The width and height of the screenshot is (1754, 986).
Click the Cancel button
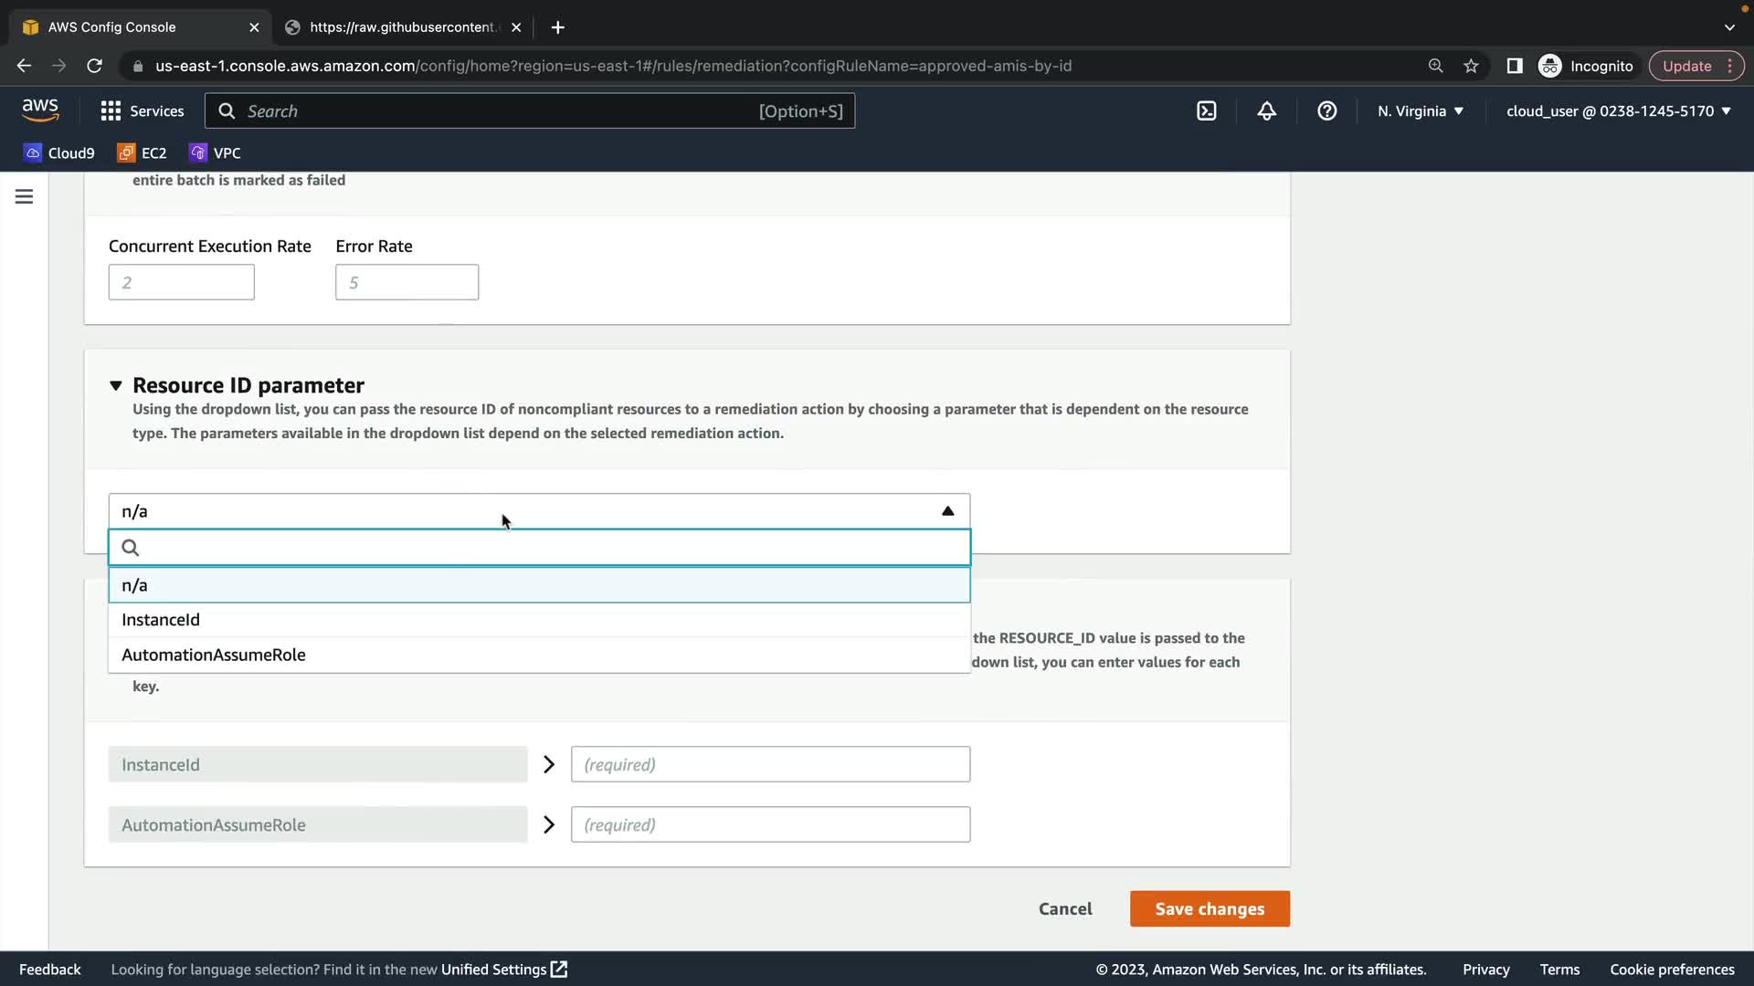tap(1065, 908)
